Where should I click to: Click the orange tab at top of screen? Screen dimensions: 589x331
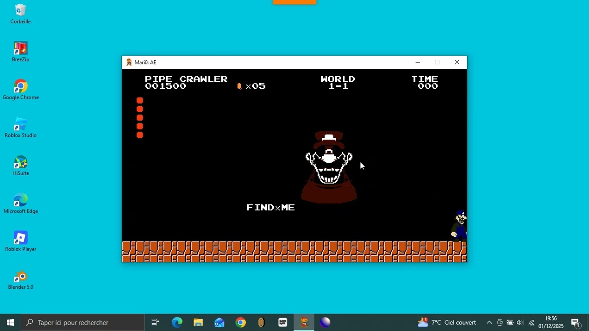(x=294, y=2)
